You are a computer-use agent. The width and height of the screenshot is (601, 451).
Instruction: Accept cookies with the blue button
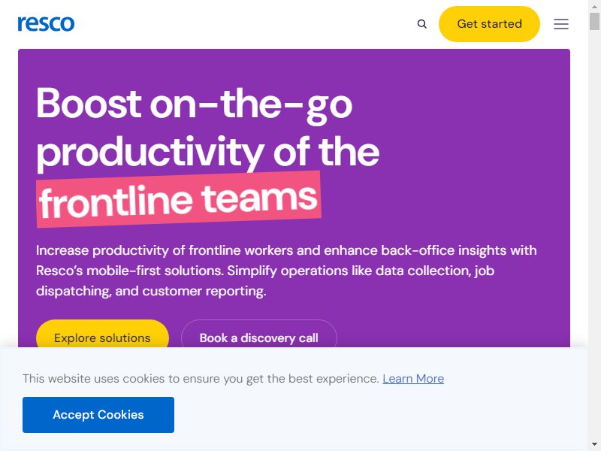tap(98, 415)
